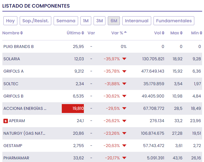Open the Fundamentales tab
204x162 pixels.
pyautogui.click(x=174, y=21)
